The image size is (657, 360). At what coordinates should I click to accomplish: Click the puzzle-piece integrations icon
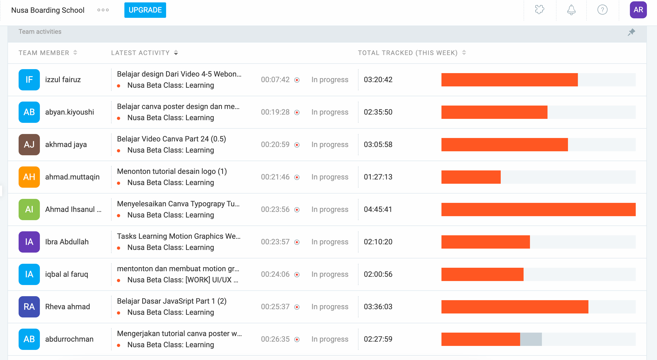click(540, 10)
